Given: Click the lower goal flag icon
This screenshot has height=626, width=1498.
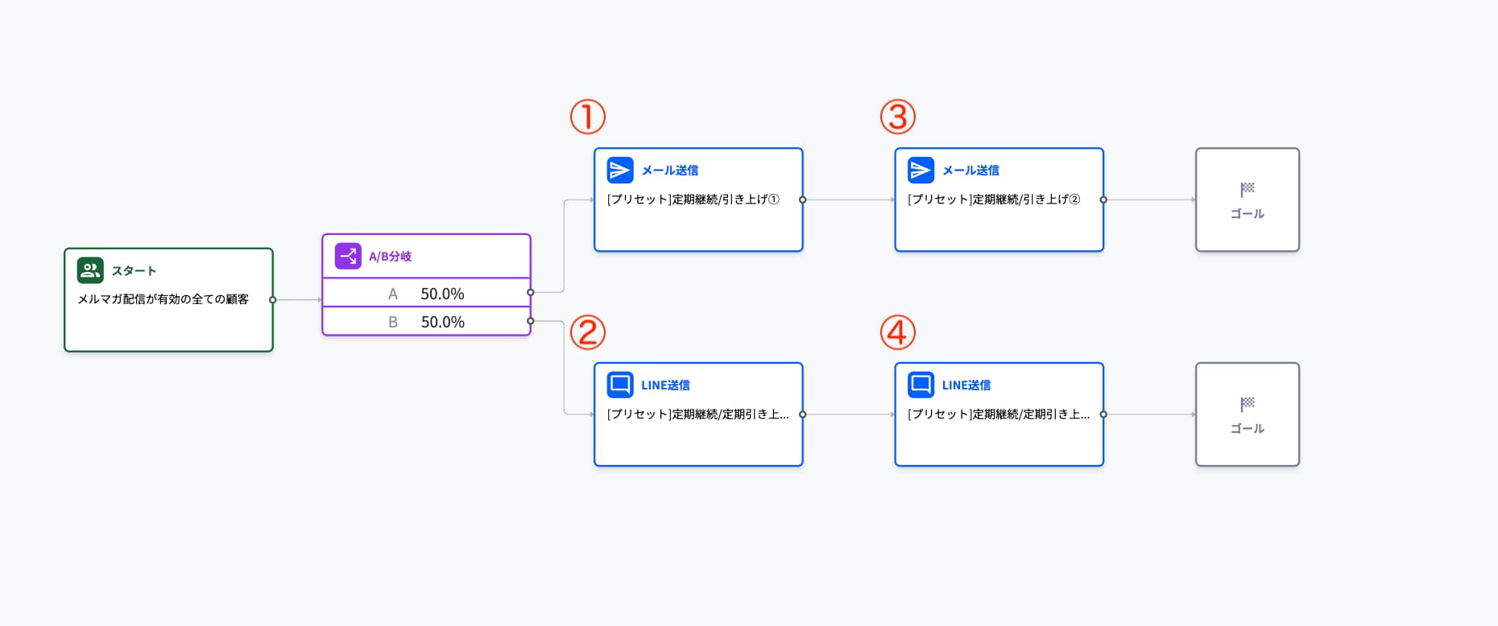Looking at the screenshot, I should tap(1247, 404).
